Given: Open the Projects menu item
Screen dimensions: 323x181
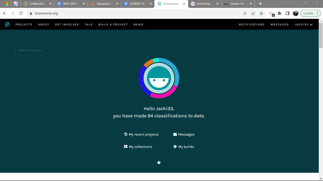Looking at the screenshot, I should pyautogui.click(x=24, y=24).
